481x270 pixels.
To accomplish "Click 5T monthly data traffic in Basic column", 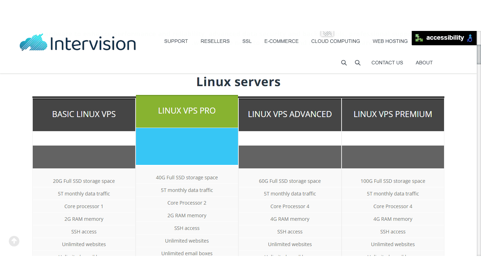I will [84, 194].
